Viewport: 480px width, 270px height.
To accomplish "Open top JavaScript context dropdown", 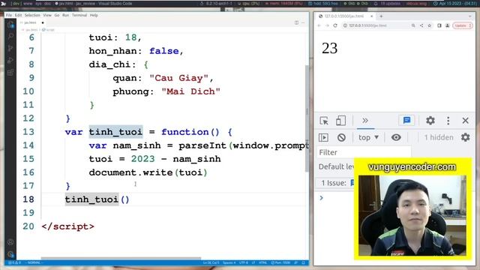I will click(x=368, y=137).
